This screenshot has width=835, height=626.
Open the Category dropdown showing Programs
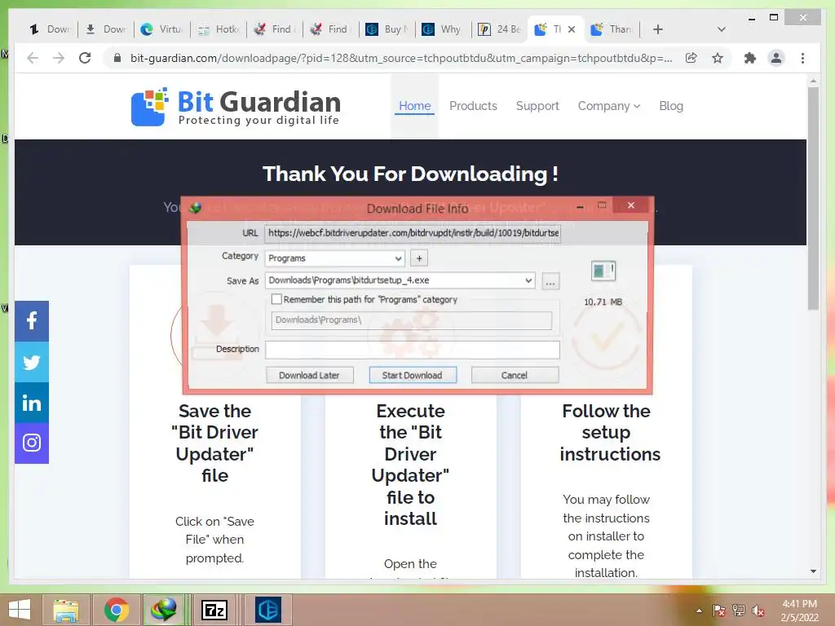click(335, 258)
